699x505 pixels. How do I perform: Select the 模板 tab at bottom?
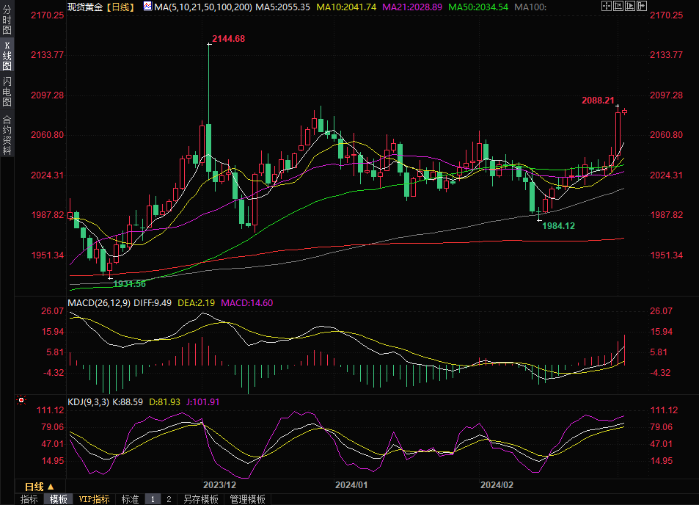[x=58, y=499]
